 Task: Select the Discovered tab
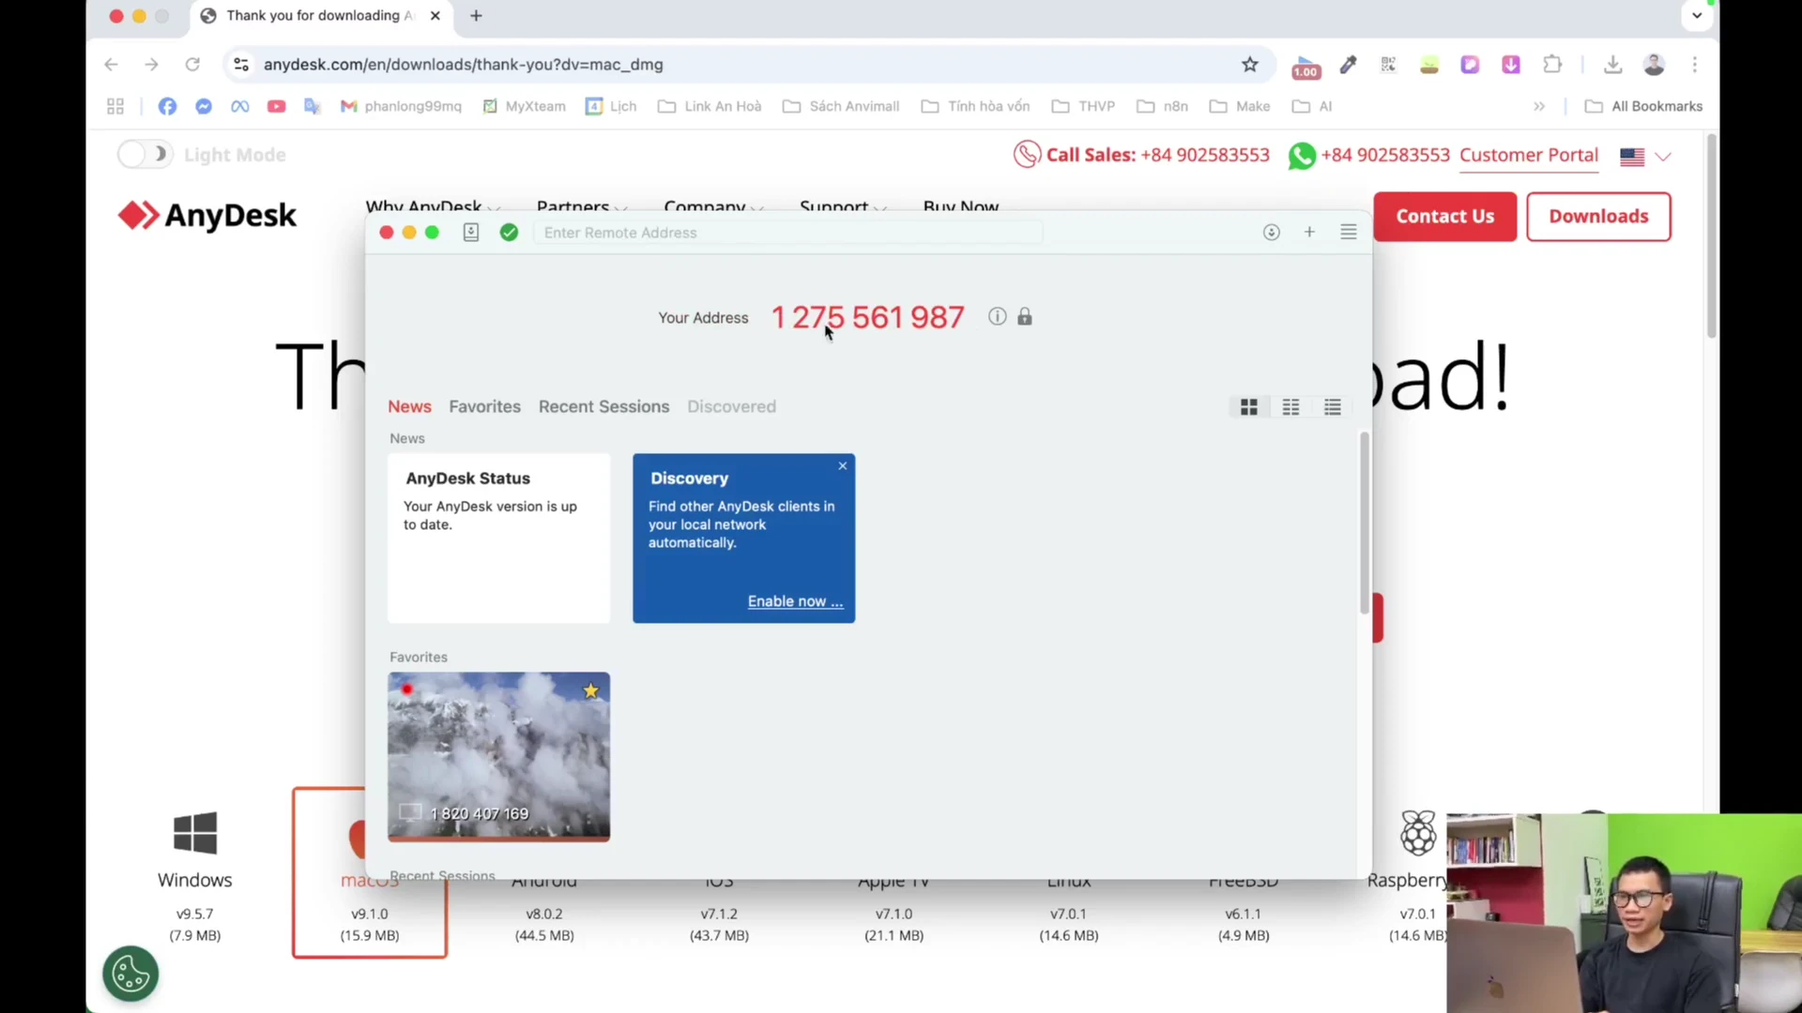[x=731, y=406]
